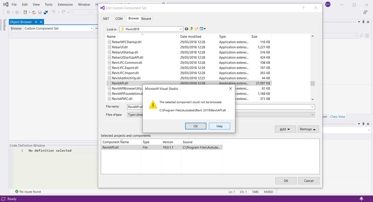Image resolution: width=373 pixels, height=202 pixels.
Task: Click the magnifier search icon in right panel
Action: tap(361, 35)
